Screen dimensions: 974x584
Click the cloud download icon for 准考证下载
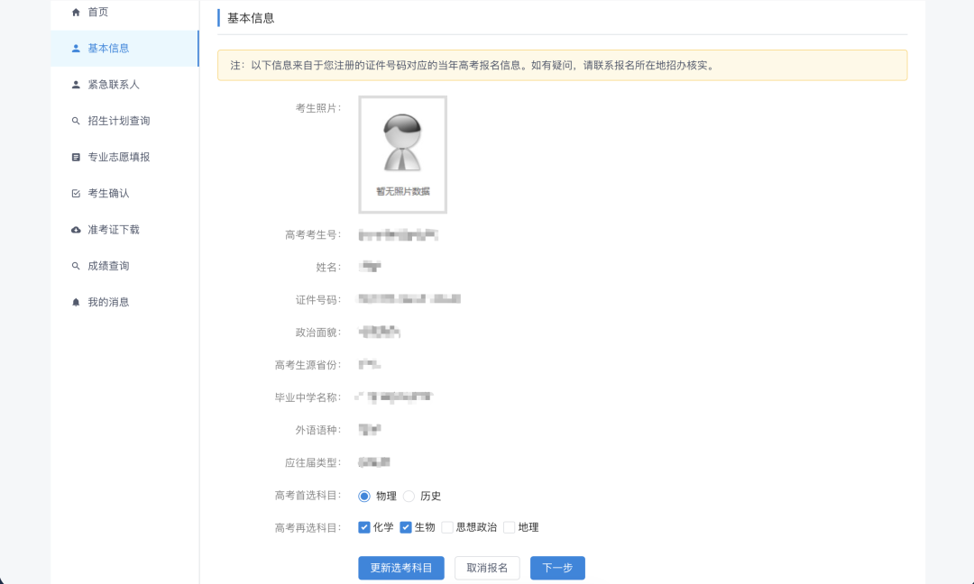[x=77, y=229]
